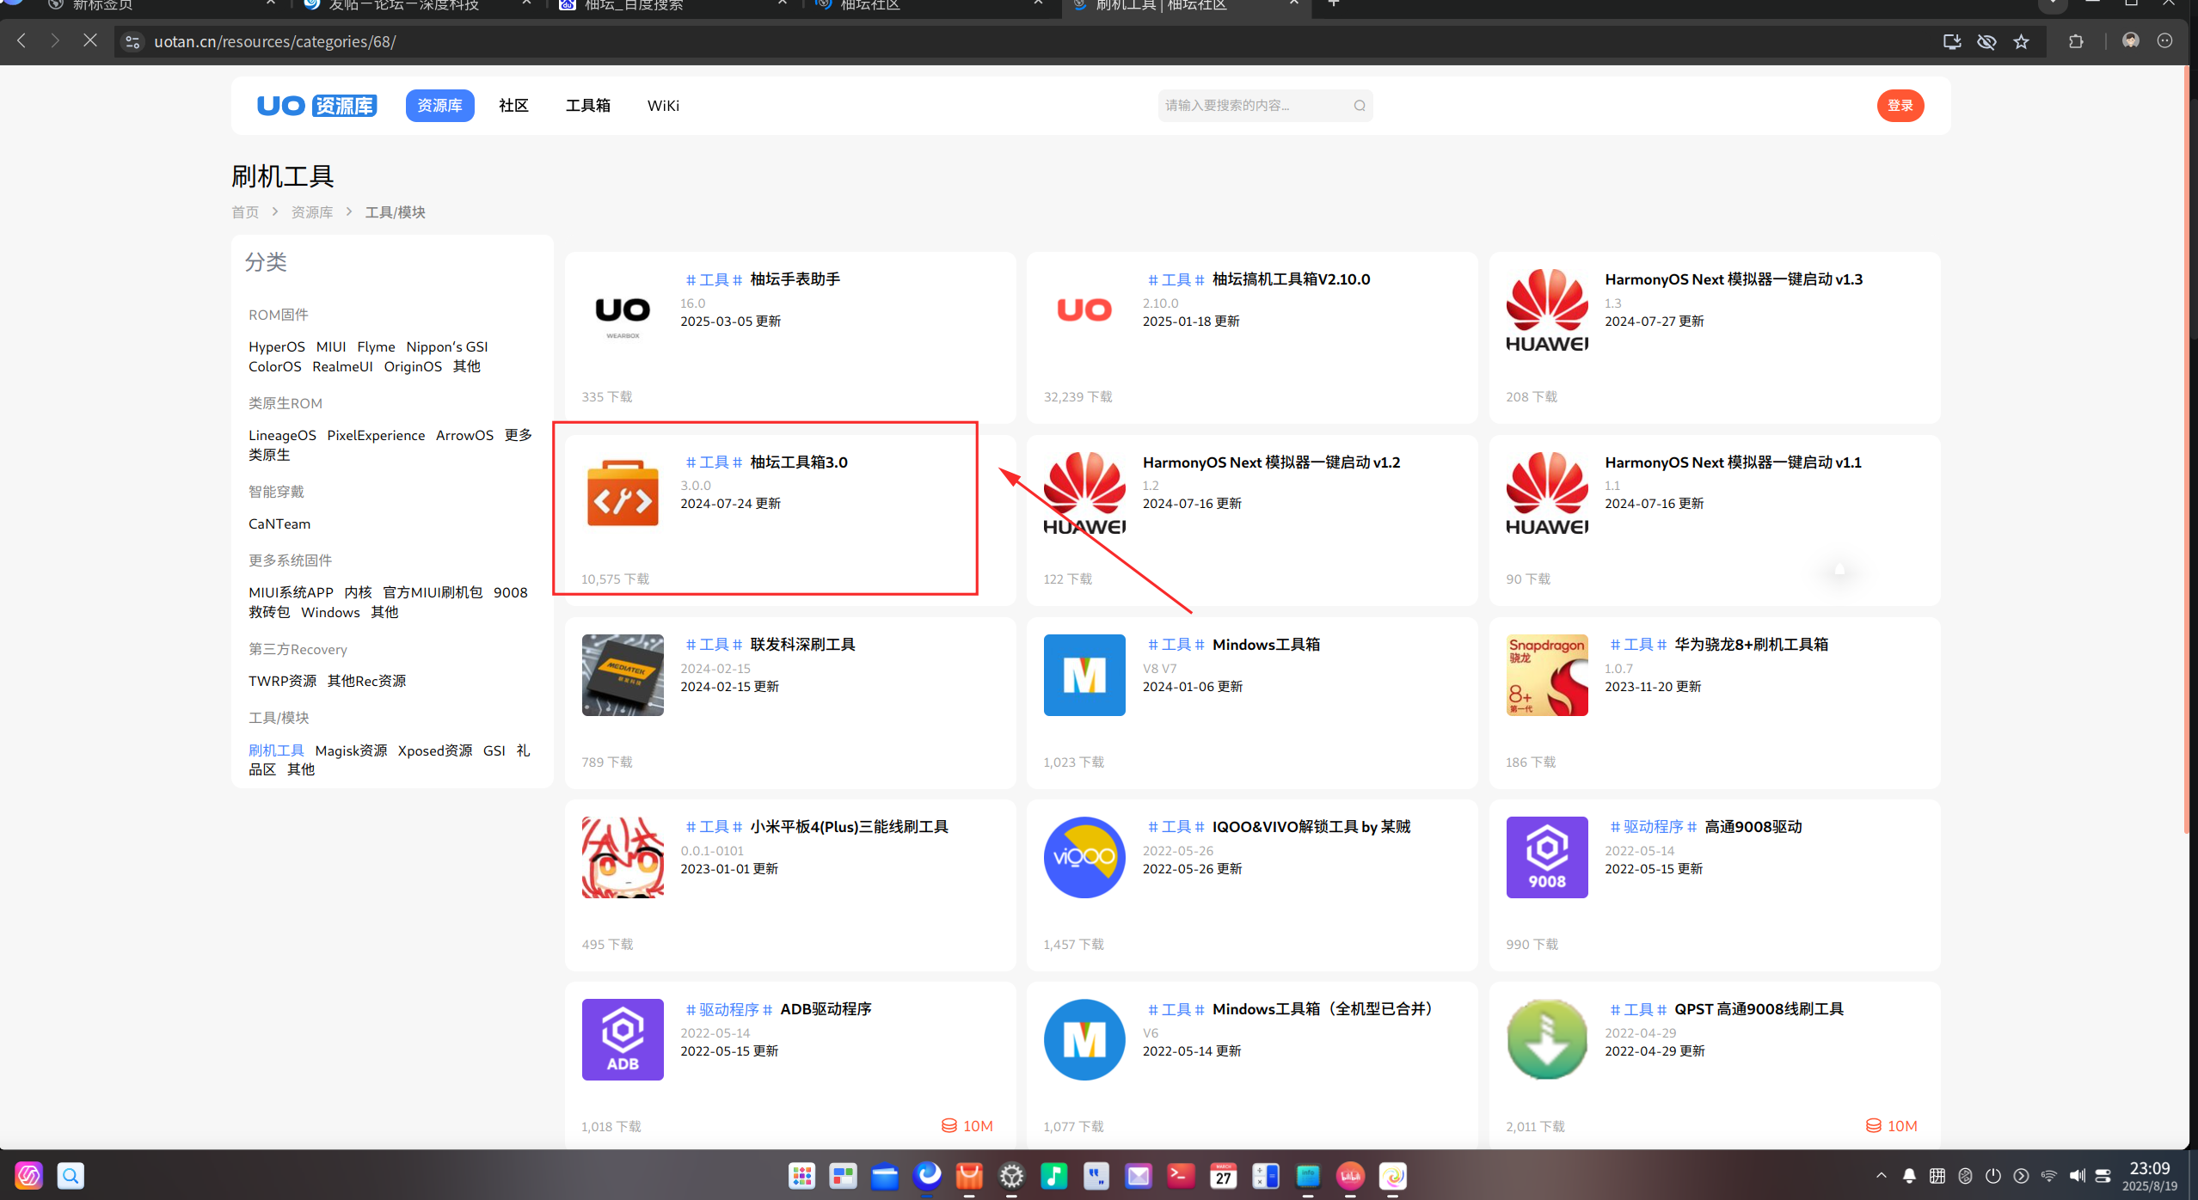This screenshot has width=2198, height=1200.
Task: Select the PixelExperience category link
Action: point(376,436)
